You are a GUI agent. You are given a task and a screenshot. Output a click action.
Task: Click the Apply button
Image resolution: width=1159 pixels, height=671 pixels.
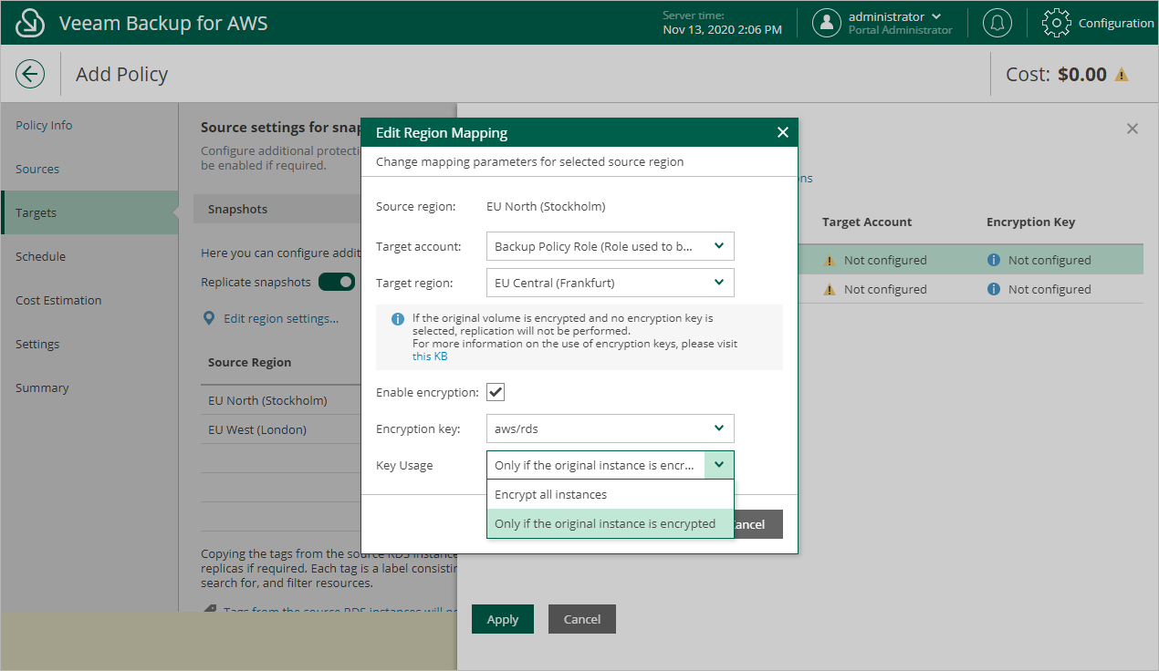(x=503, y=619)
